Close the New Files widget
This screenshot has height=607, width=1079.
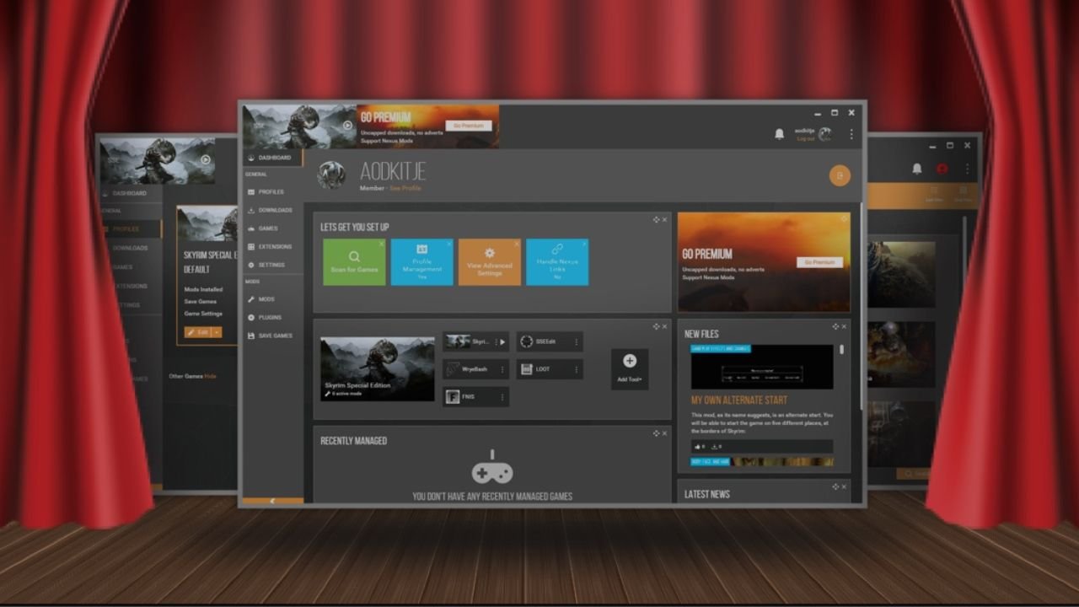point(844,326)
